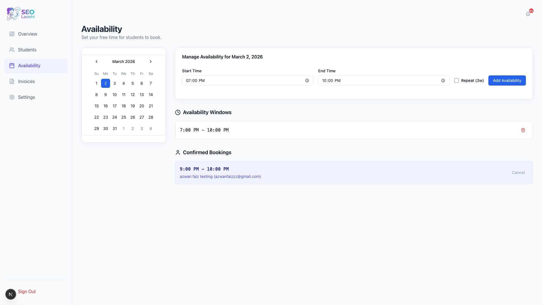This screenshot has height=305, width=542.
Task: Cancel the booking by azwan faiz testing
Action: click(518, 172)
